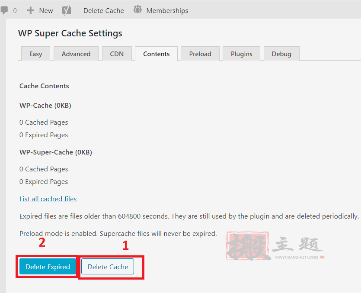This screenshot has width=361, height=293.
Task: Open the Plugins tab
Action: pyautogui.click(x=241, y=54)
